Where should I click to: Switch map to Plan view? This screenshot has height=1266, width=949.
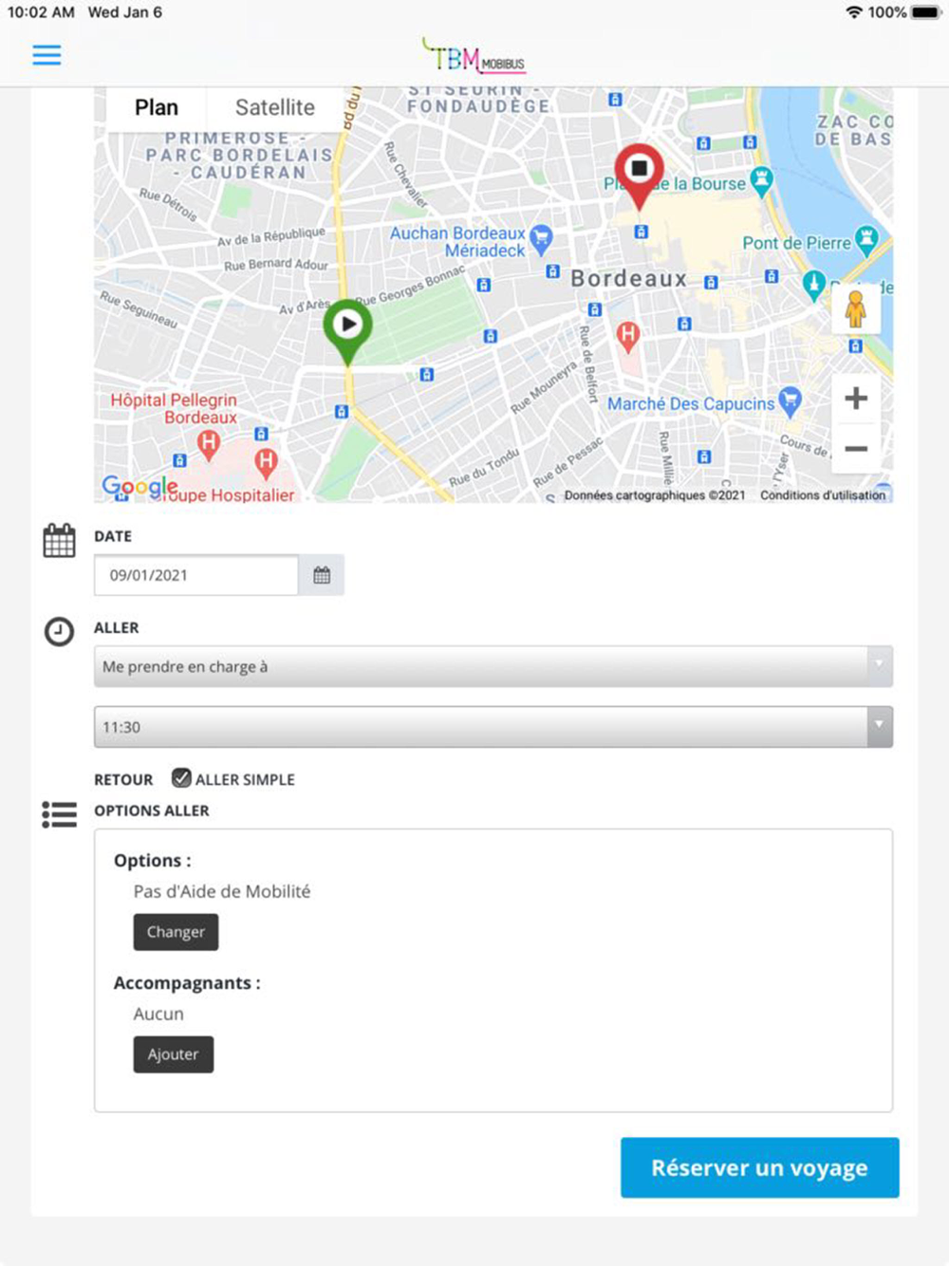coord(157,107)
